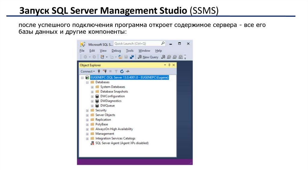Select the Management folder
Image resolution: width=308 pixels, height=172 pixels.
(105, 134)
